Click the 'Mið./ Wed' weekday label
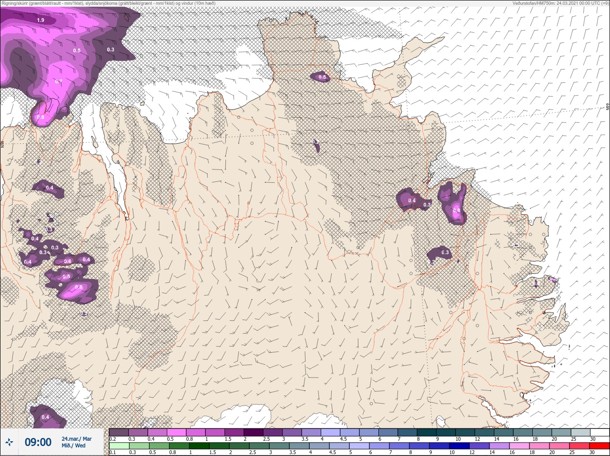This screenshot has height=456, width=610. pyautogui.click(x=73, y=446)
